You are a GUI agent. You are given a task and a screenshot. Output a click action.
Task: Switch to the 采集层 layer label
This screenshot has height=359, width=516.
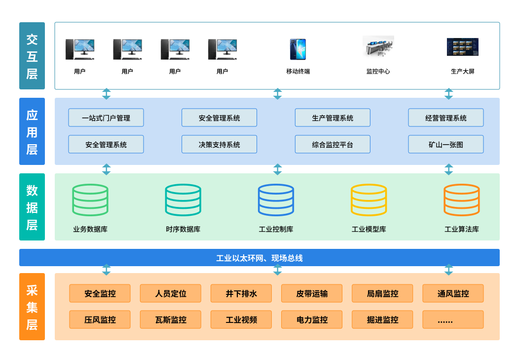coord(32,307)
